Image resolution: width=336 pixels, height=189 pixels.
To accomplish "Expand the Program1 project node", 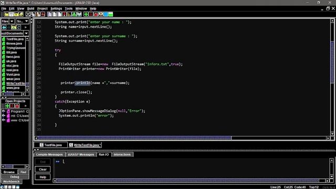I will point(4,111).
